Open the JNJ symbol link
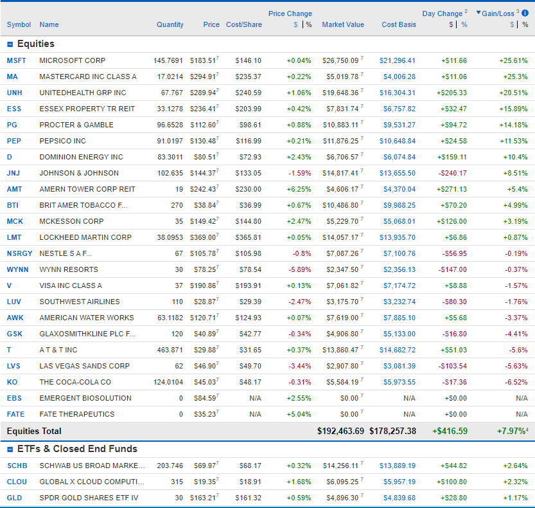 pos(13,173)
